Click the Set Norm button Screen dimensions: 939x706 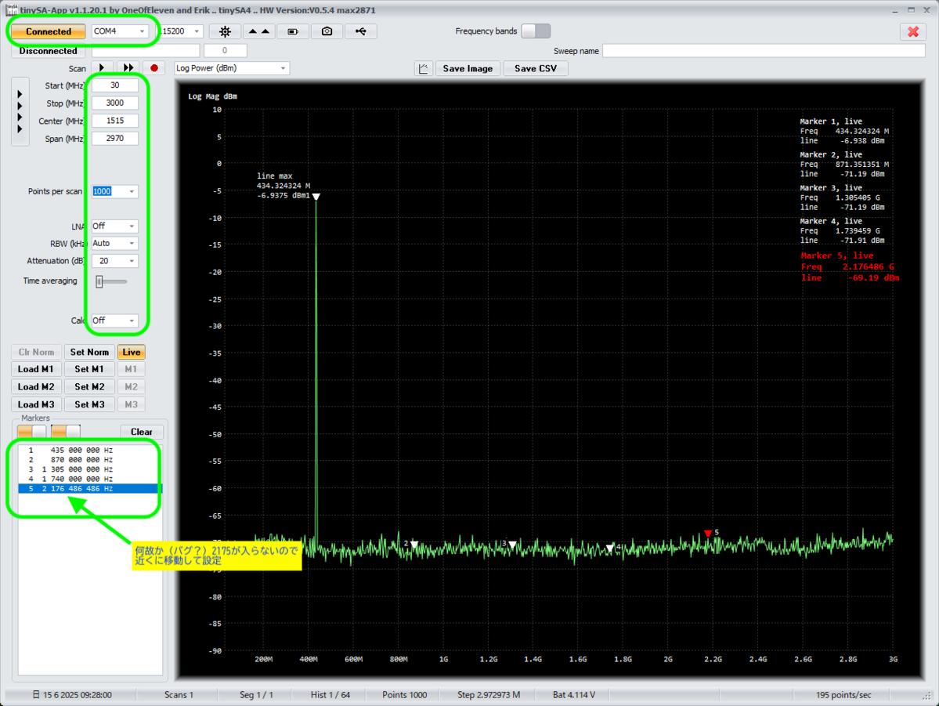tap(88, 352)
